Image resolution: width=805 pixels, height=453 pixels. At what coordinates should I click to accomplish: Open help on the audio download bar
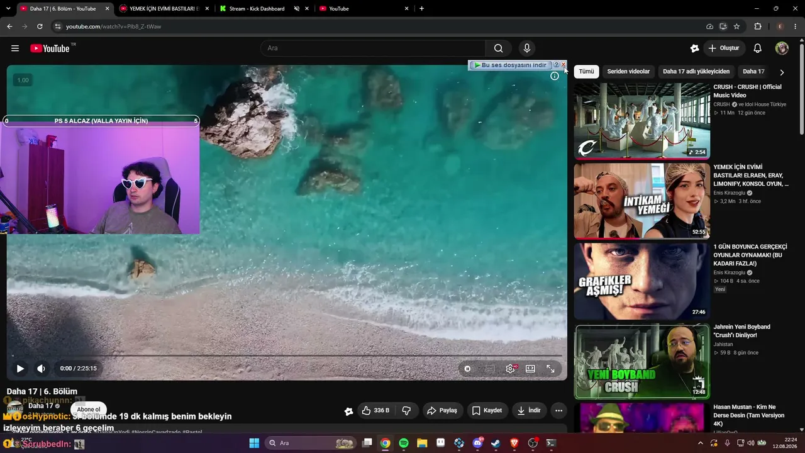pyautogui.click(x=556, y=65)
